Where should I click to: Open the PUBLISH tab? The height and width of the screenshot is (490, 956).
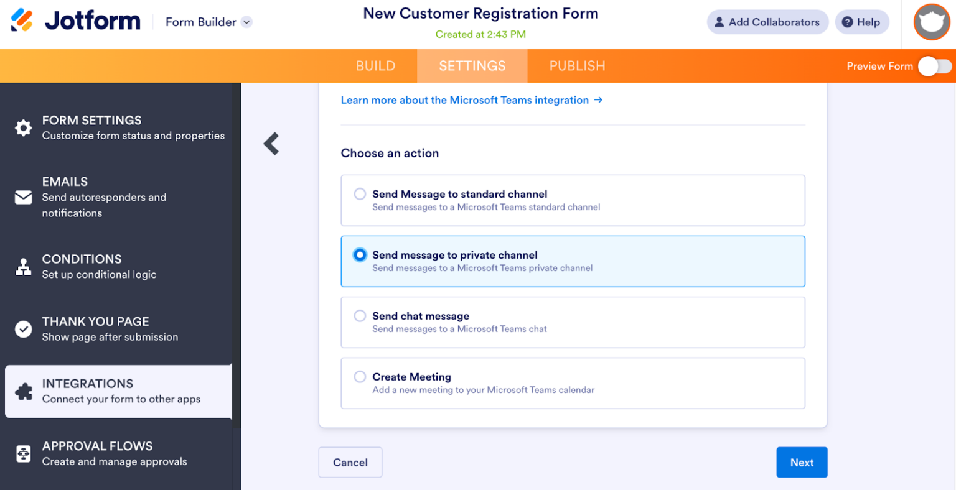click(576, 65)
